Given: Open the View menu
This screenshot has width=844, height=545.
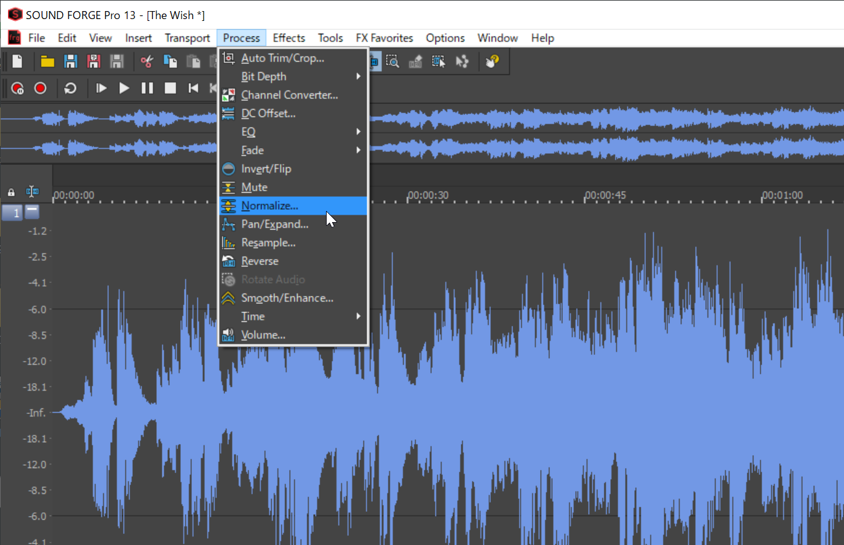Looking at the screenshot, I should (x=100, y=38).
